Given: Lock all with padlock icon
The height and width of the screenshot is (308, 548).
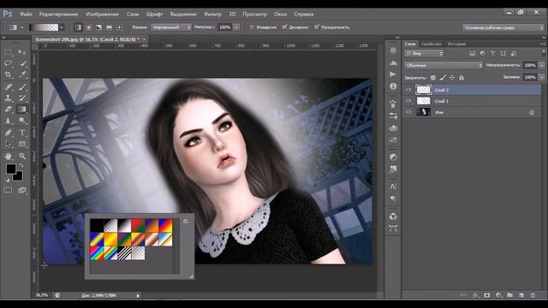Looking at the screenshot, I should pyautogui.click(x=462, y=78).
